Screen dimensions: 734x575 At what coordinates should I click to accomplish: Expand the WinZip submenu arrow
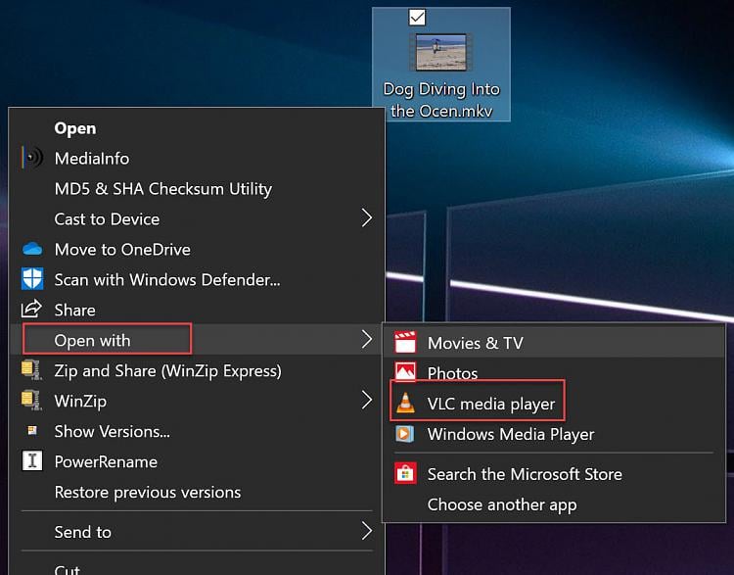coord(367,401)
